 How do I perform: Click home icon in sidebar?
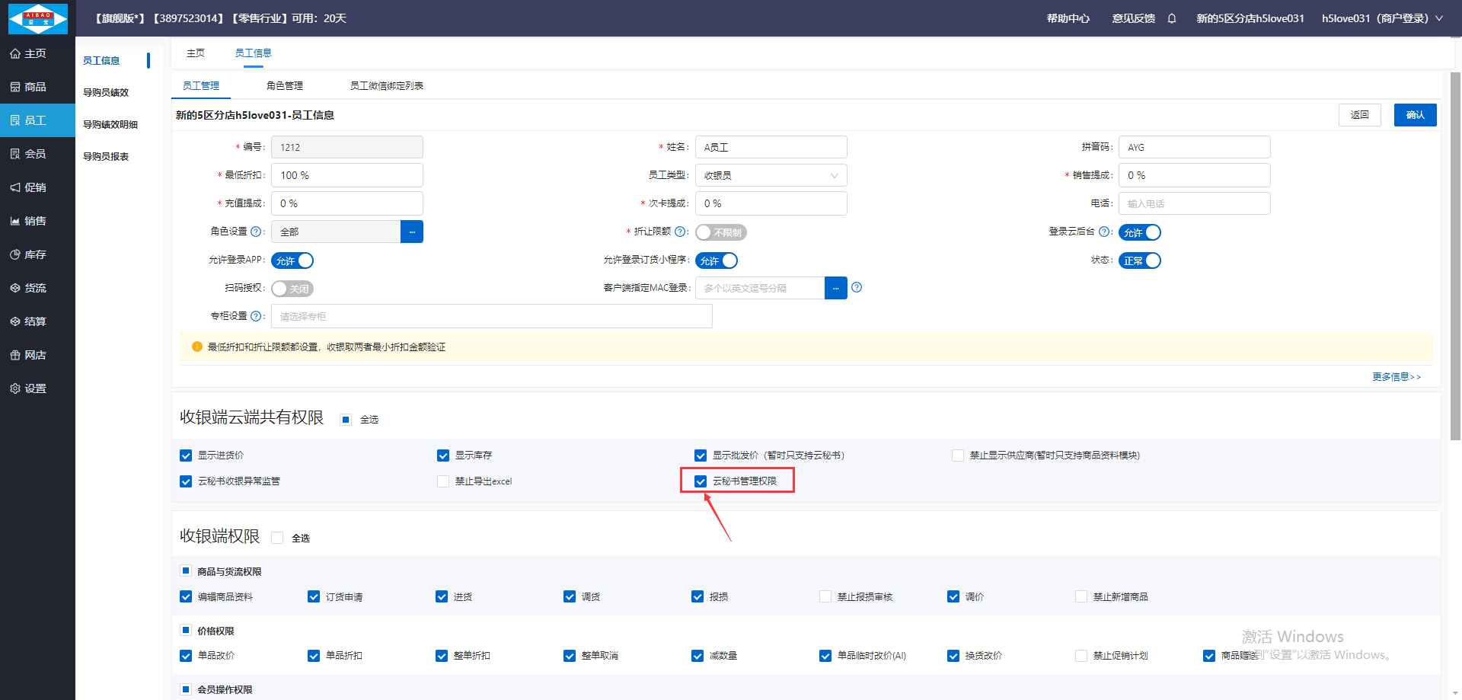click(x=15, y=53)
